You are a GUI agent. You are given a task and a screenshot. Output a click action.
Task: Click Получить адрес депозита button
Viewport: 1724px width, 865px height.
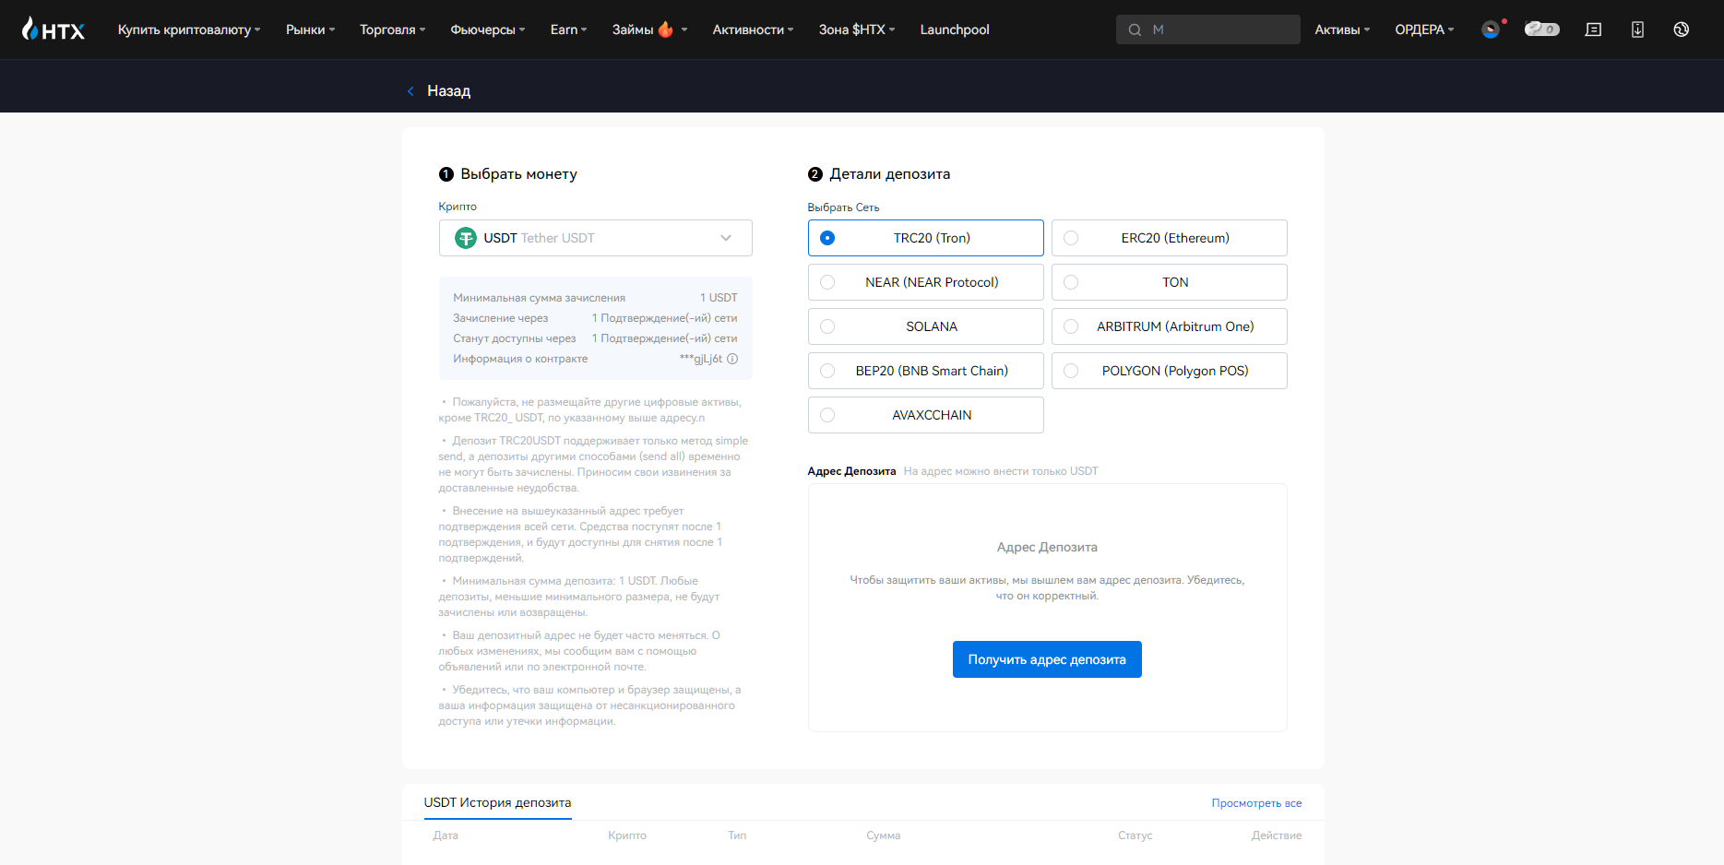[x=1047, y=659]
